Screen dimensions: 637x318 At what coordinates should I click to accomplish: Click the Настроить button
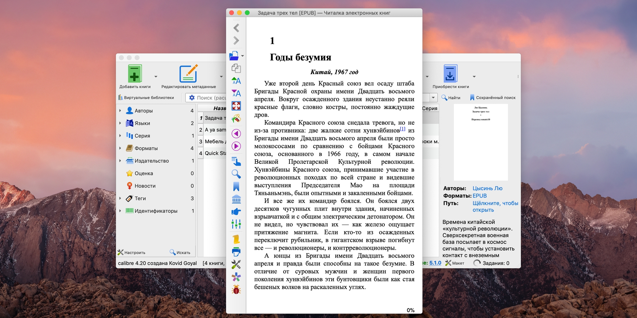pos(132,252)
